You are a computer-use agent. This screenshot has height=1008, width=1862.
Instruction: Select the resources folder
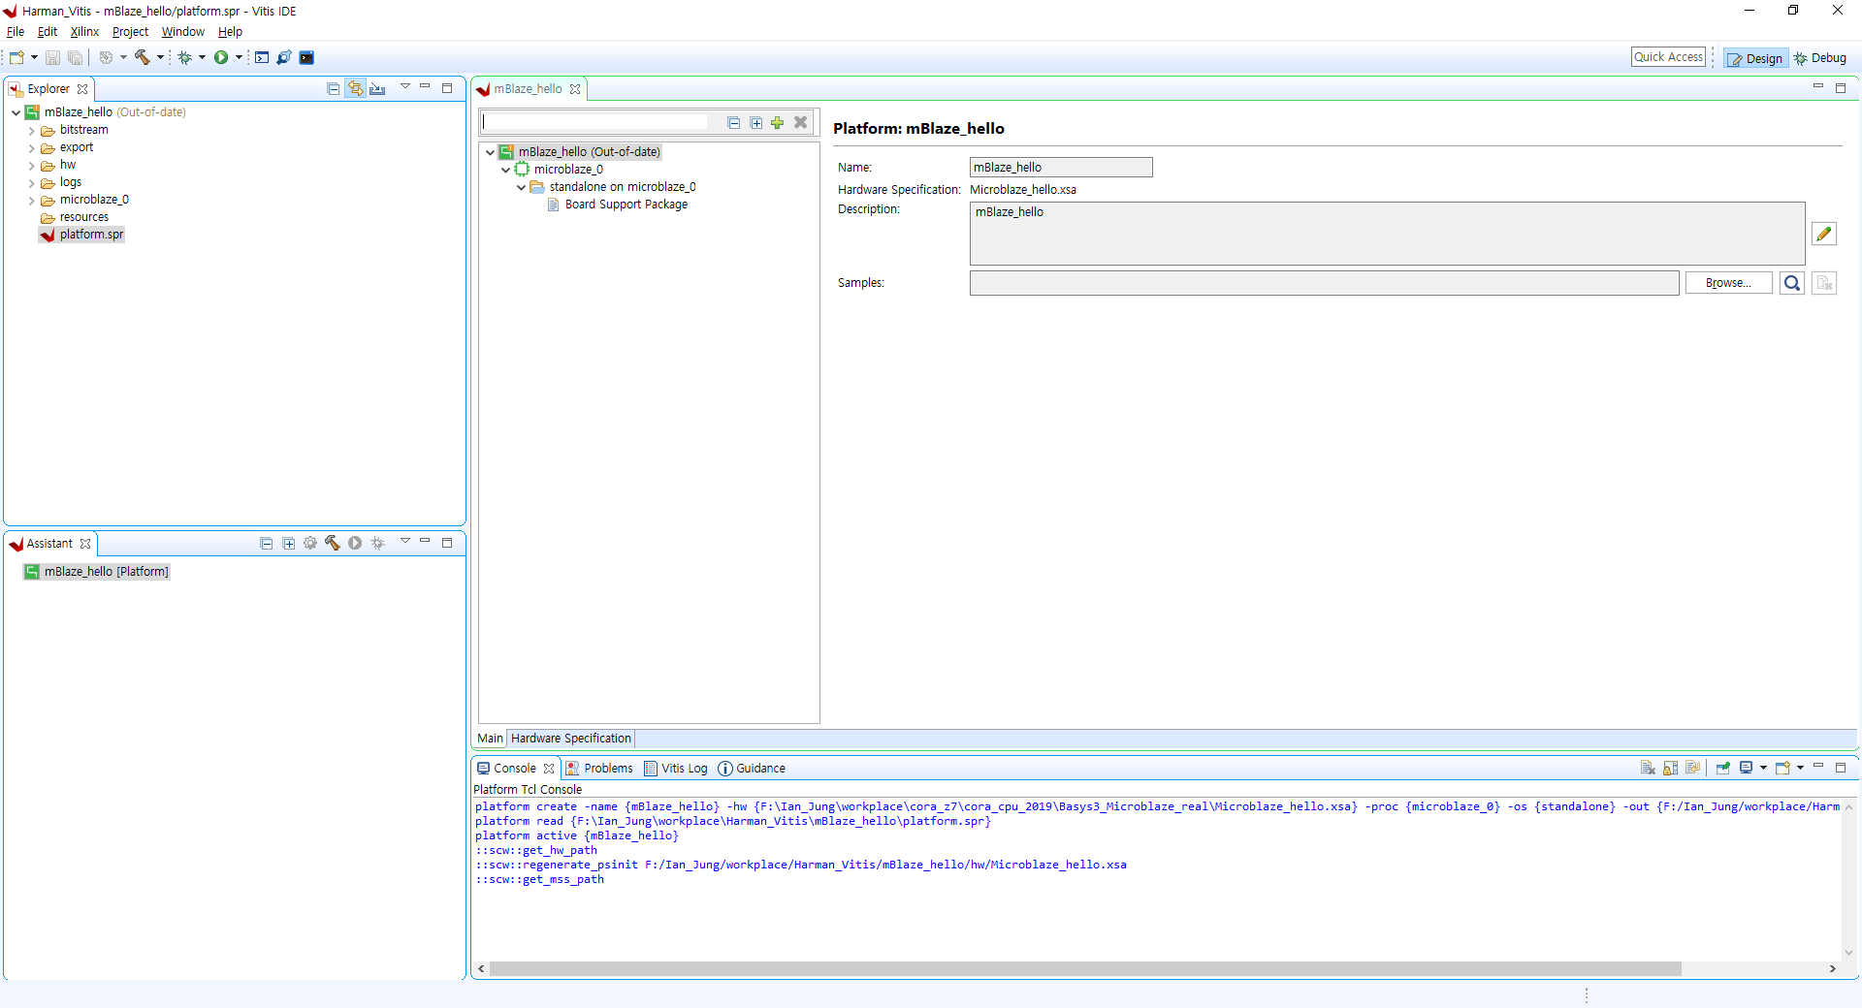[75, 217]
